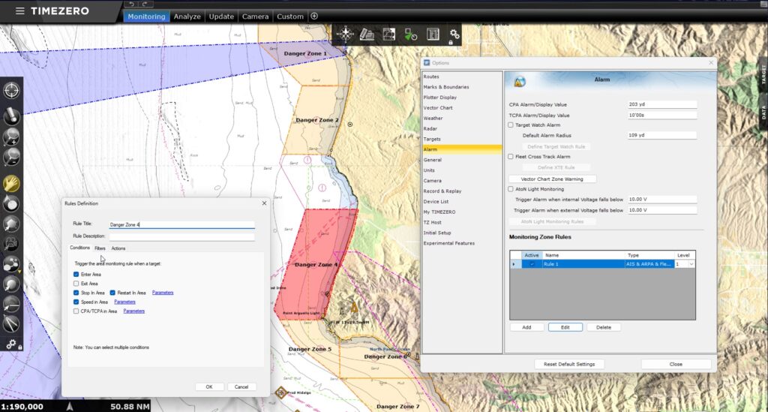This screenshot has width=768, height=412.
Task: Click the Vector Chart Zone Warning button
Action: point(552,179)
